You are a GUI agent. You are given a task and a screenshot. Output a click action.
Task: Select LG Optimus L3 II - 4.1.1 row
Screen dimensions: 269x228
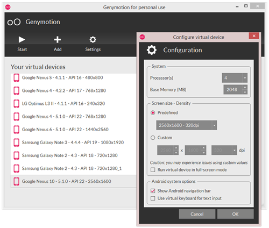tap(74, 104)
